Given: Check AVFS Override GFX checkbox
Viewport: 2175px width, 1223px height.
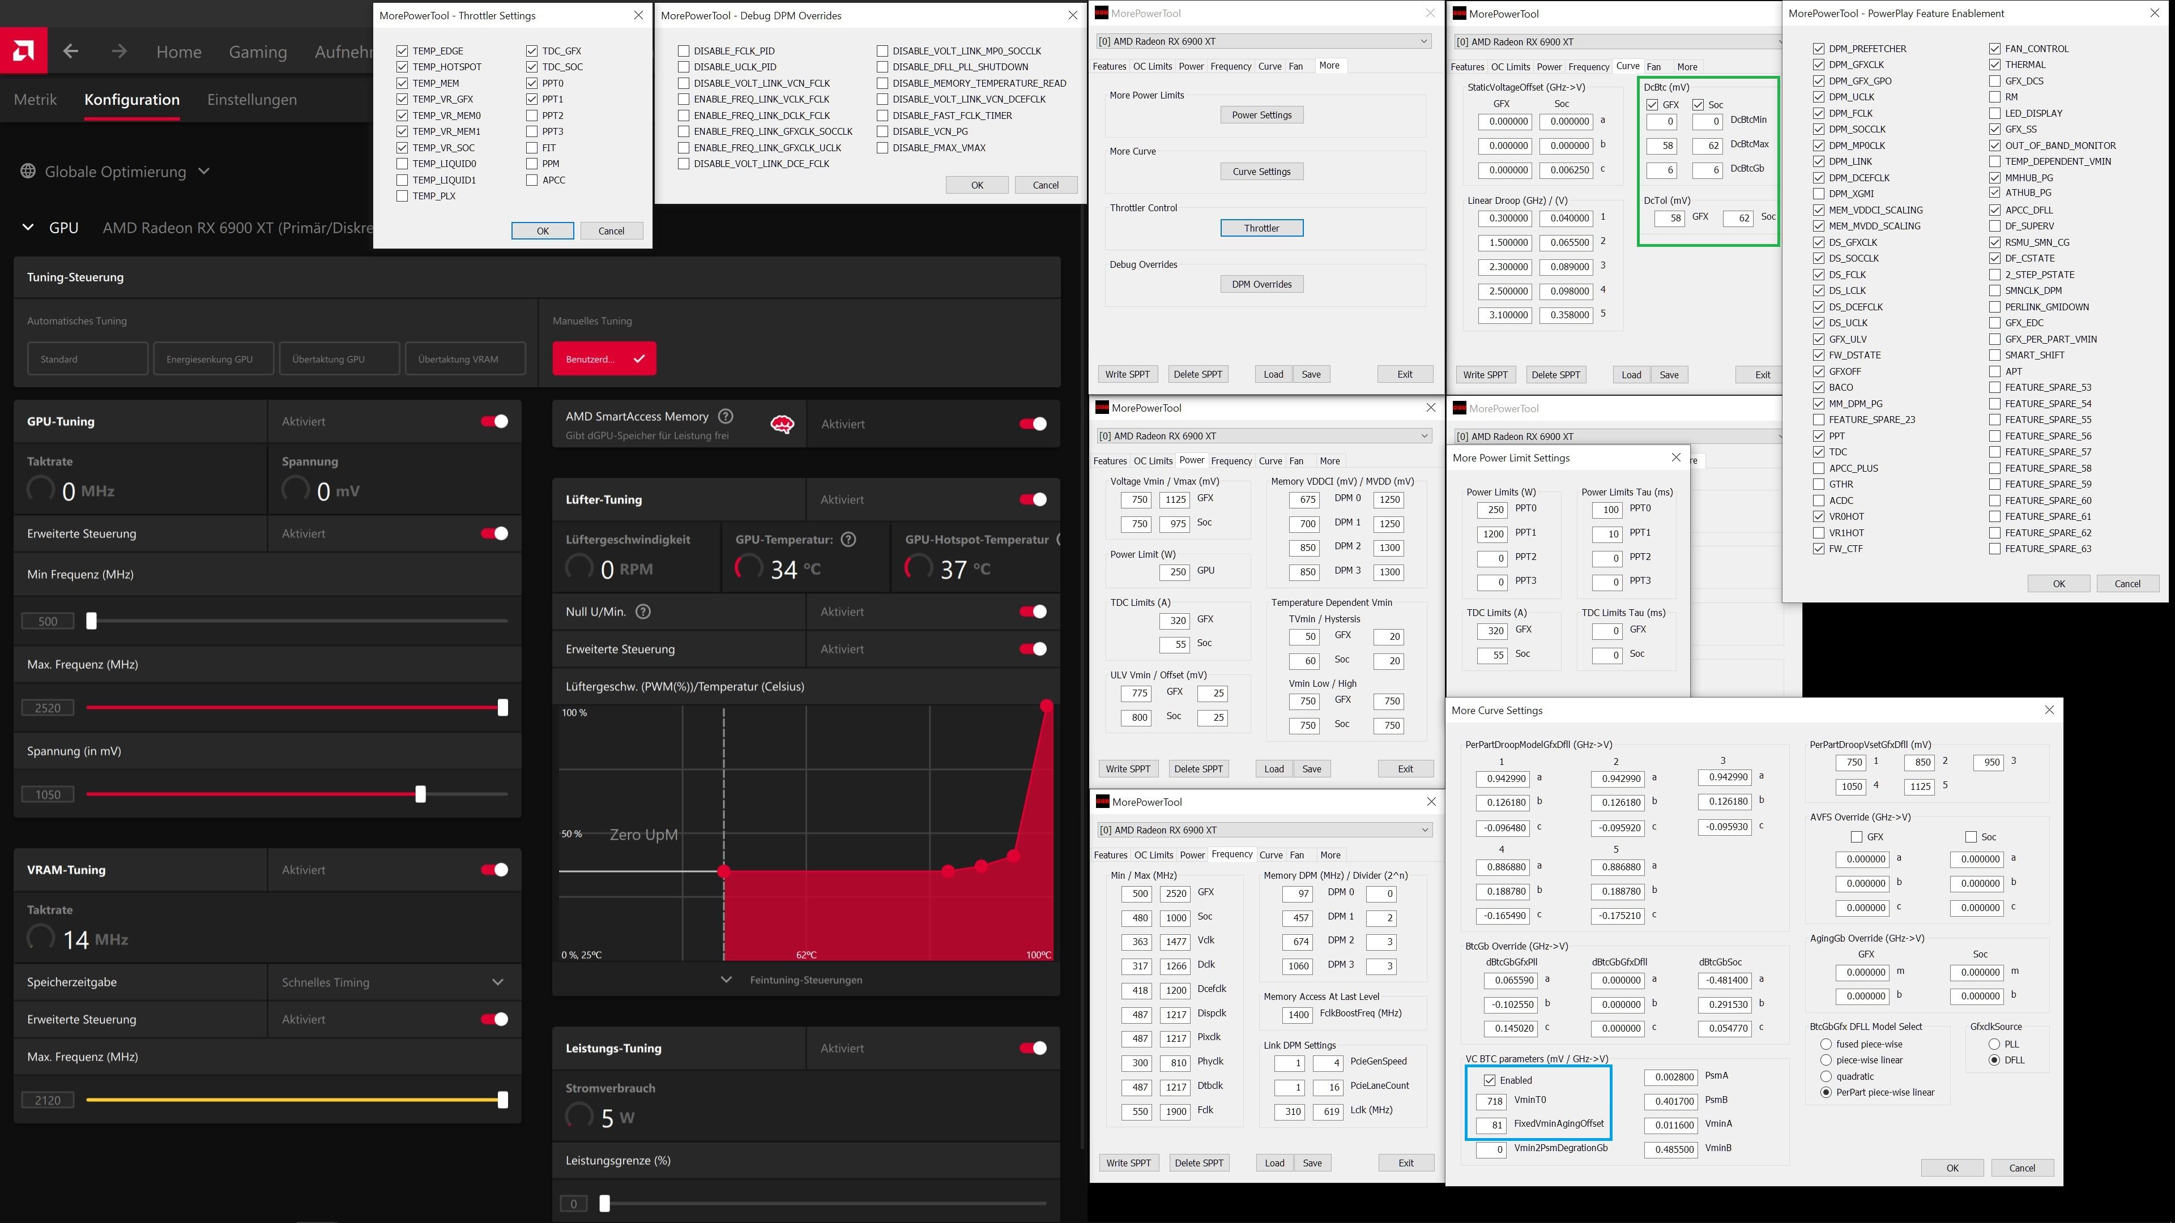Looking at the screenshot, I should 1857,837.
